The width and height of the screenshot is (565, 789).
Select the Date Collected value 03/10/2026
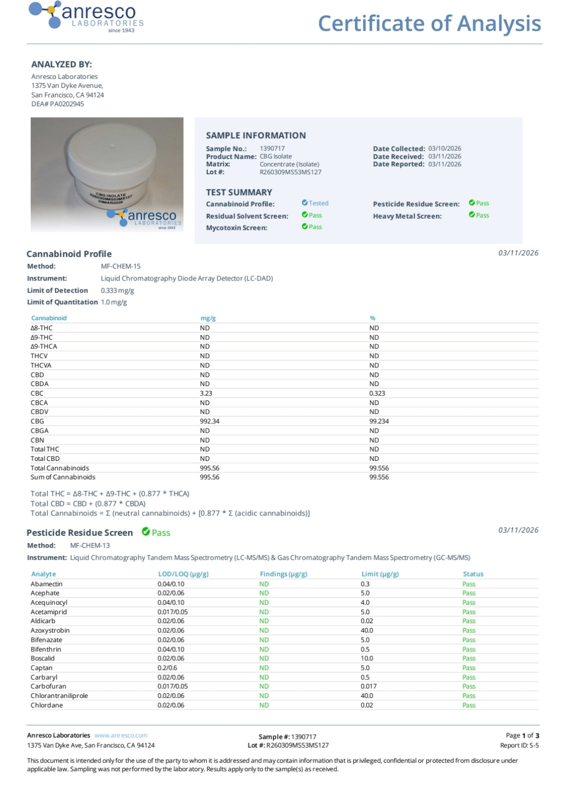tap(445, 149)
